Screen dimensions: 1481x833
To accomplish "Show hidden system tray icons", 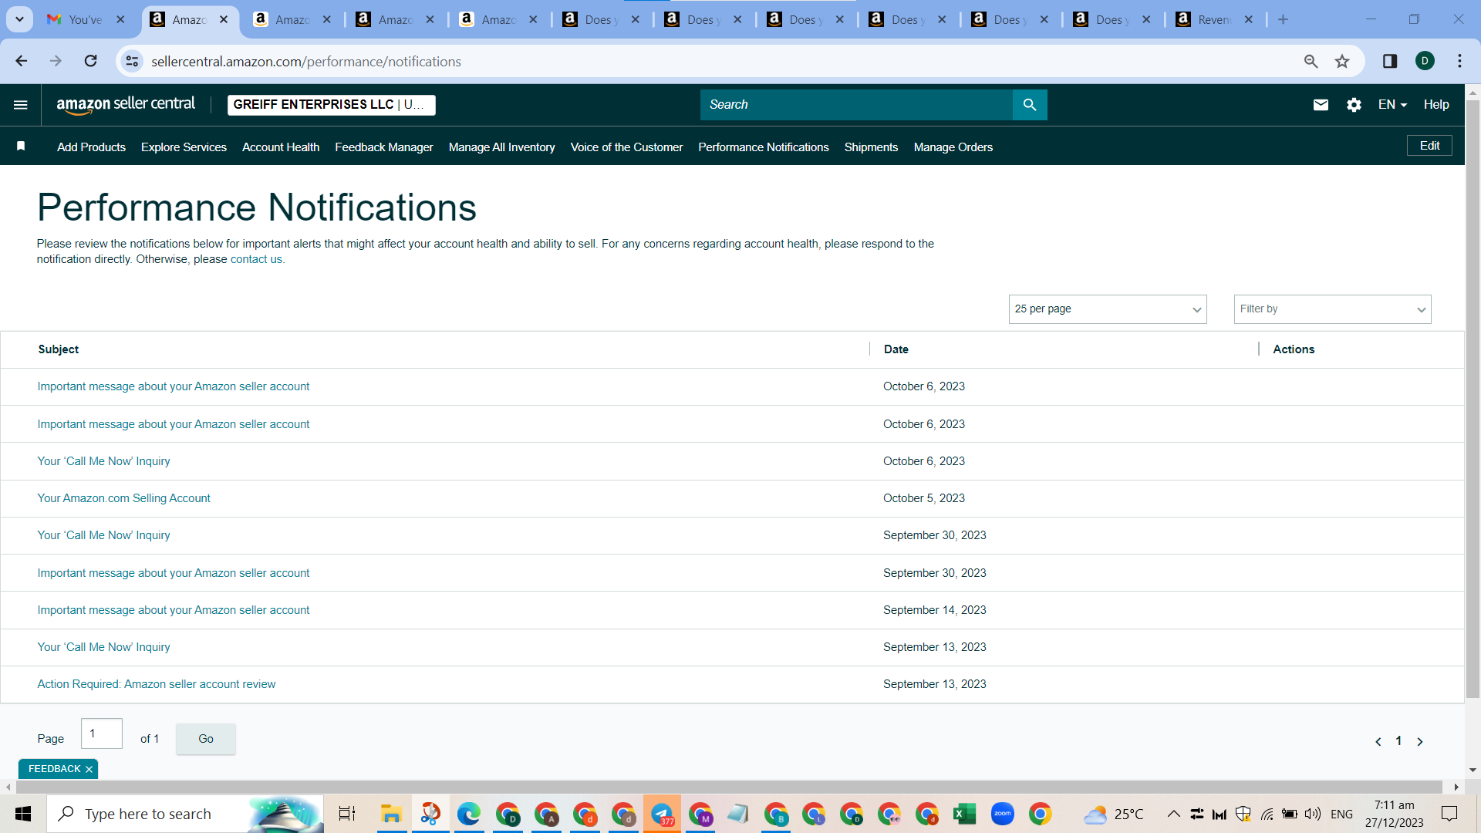I will pos(1173,814).
